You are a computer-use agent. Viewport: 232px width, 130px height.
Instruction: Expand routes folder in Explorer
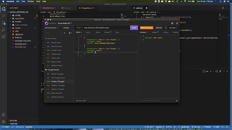click(x=18, y=28)
